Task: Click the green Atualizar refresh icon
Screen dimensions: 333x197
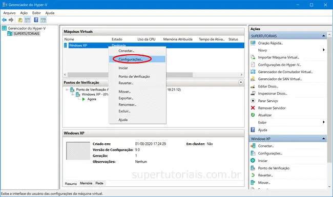Action: (x=253, y=115)
